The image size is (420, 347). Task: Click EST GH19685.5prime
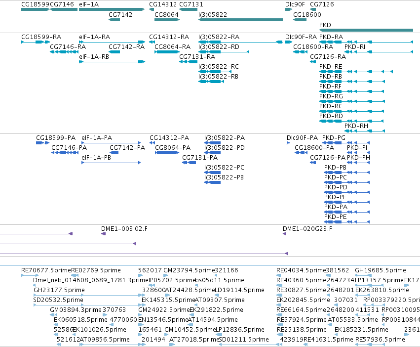click(381, 270)
